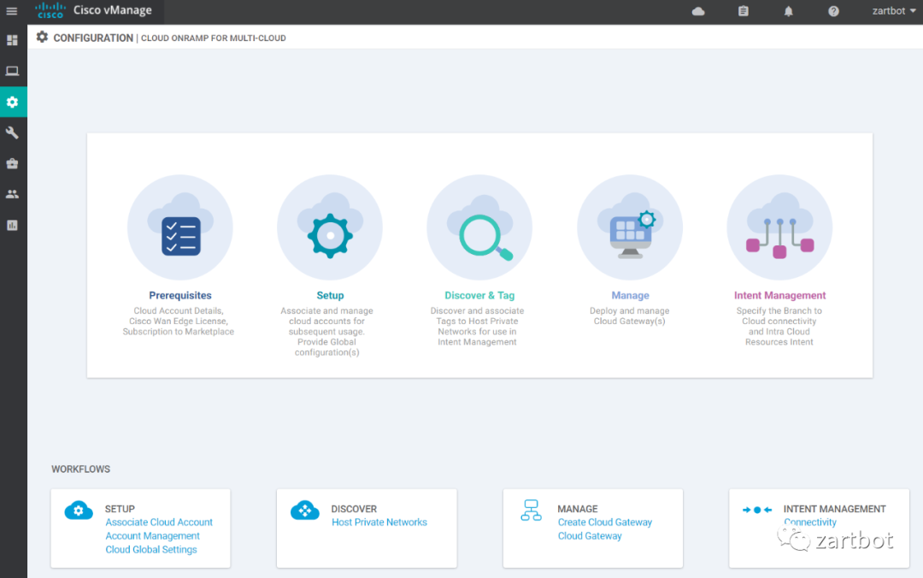Open the tasks clipboard icon in top bar
923x578 pixels.
tap(744, 11)
